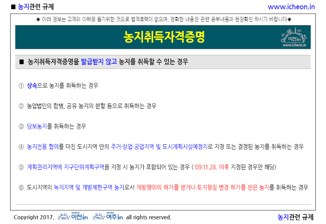The height and width of the screenshot is (224, 326).
Task: Click the red '개발행위의 허가를 받거나' text
Action: pyautogui.click(x=166, y=187)
